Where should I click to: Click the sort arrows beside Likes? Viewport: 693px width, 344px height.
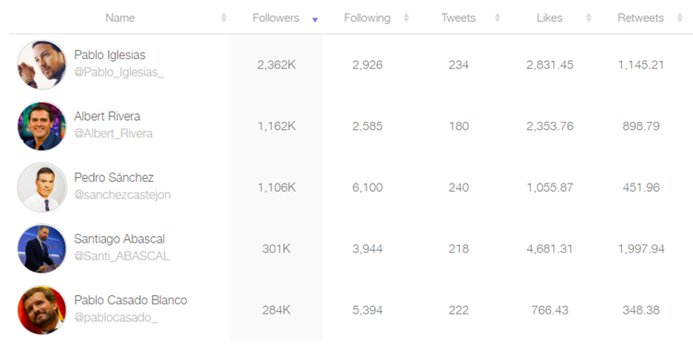tap(589, 18)
